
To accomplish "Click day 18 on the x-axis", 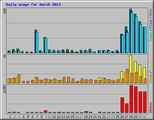I will tap(86, 117).
